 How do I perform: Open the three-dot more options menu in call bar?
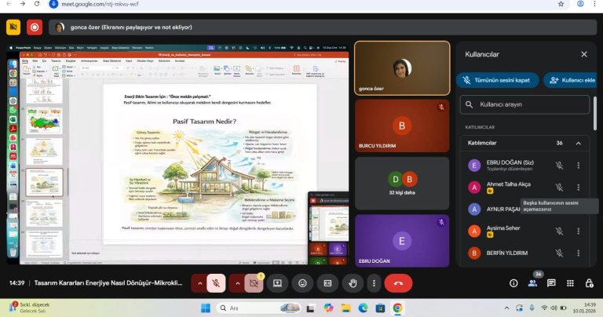point(373,283)
